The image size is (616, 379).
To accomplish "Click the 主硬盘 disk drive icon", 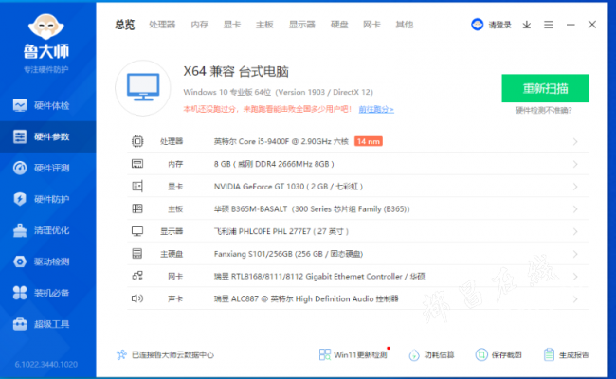I will pyautogui.click(x=137, y=254).
